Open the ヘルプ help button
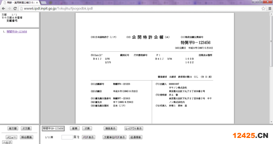 [x=7, y=142]
